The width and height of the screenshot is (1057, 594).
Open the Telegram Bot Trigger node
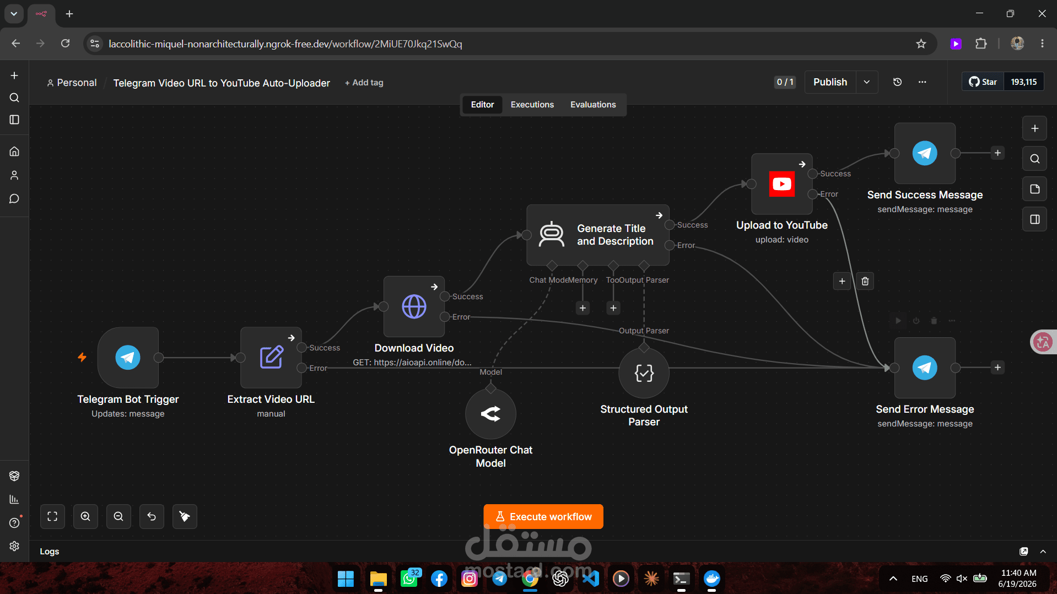[128, 358]
